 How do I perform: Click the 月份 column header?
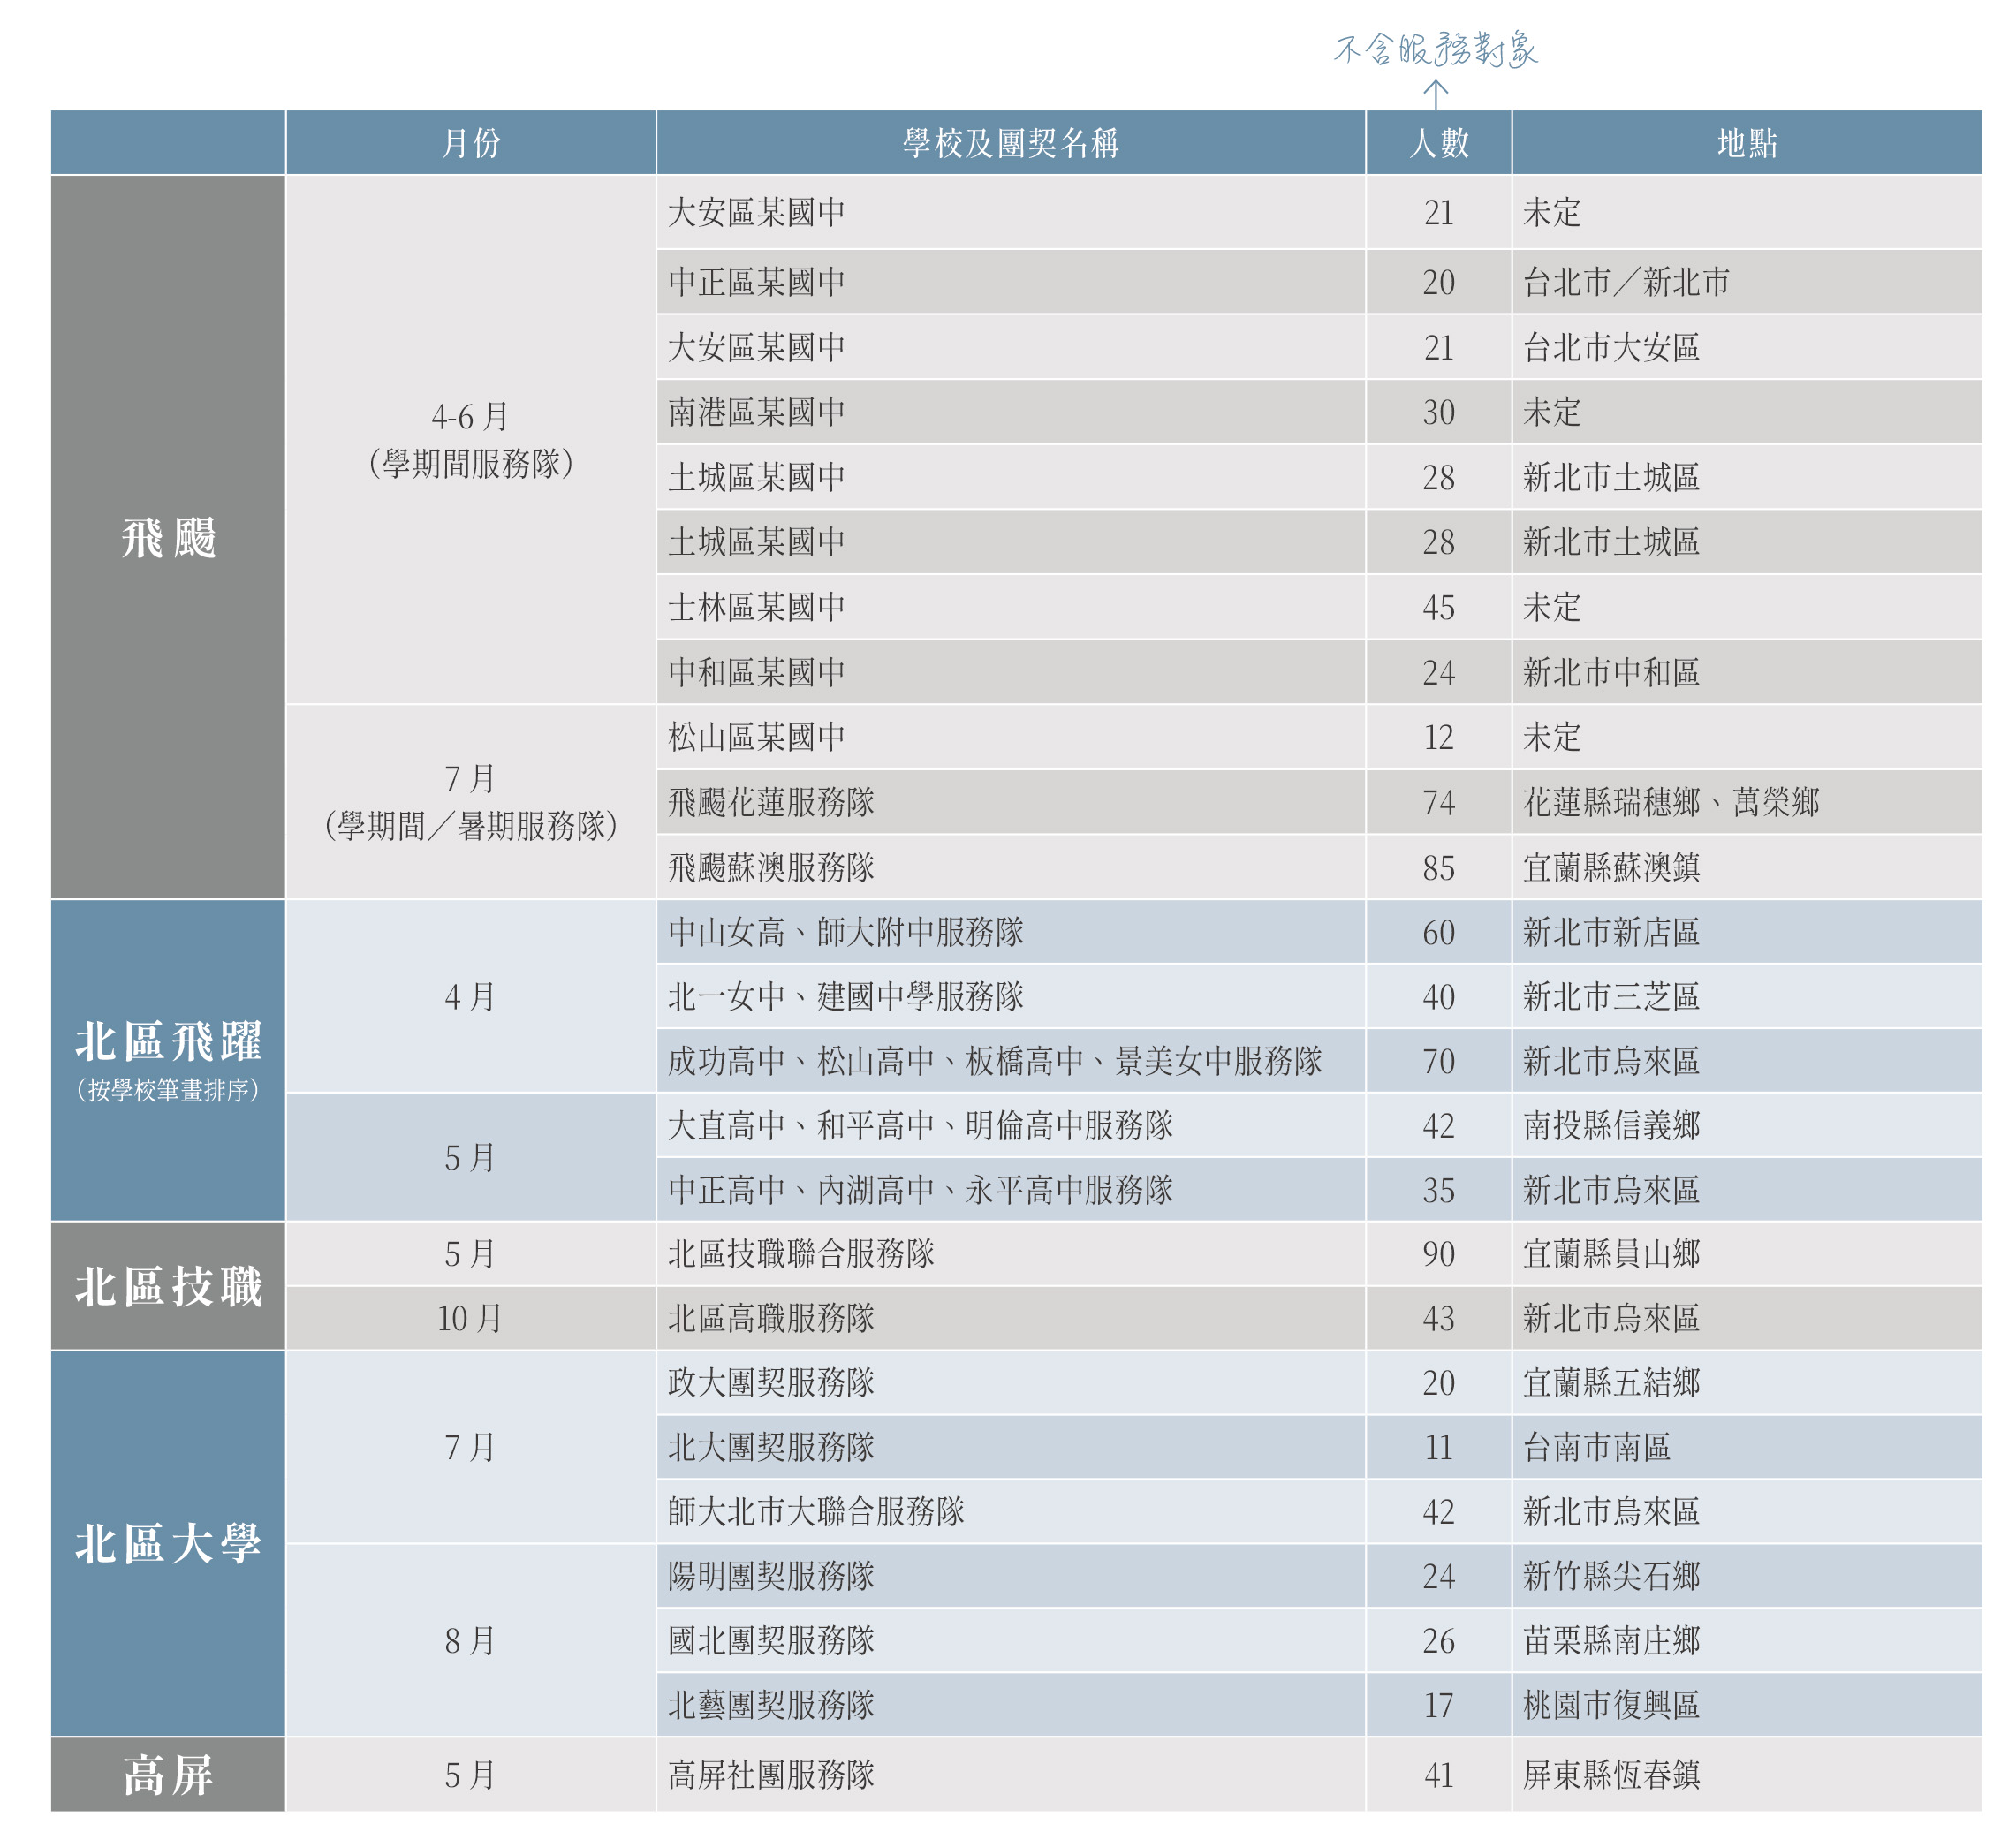coord(470,143)
